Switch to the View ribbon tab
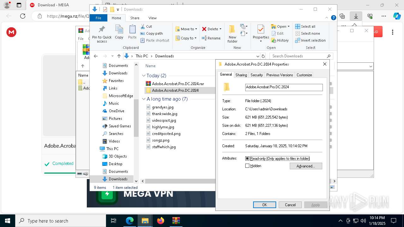 152,18
